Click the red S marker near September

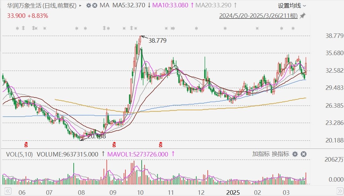pos(114,145)
